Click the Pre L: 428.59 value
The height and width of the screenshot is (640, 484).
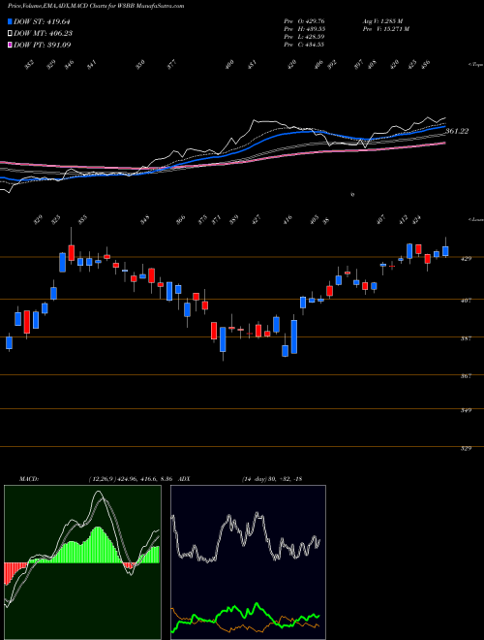pyautogui.click(x=304, y=37)
